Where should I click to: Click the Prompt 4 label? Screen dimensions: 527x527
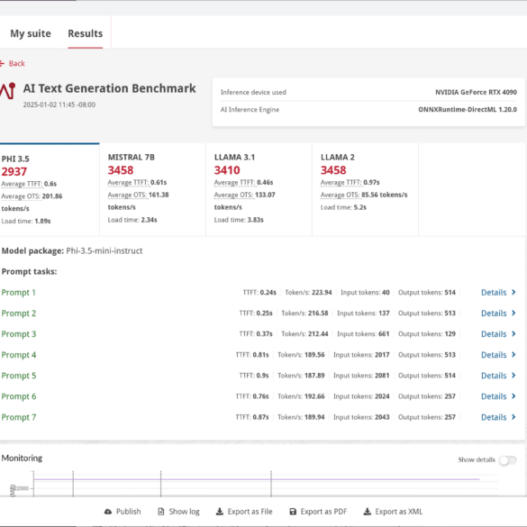(19, 355)
